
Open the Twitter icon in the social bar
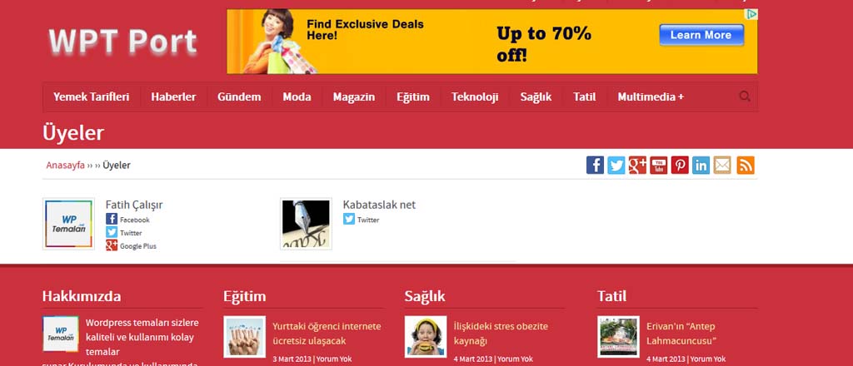pos(616,165)
